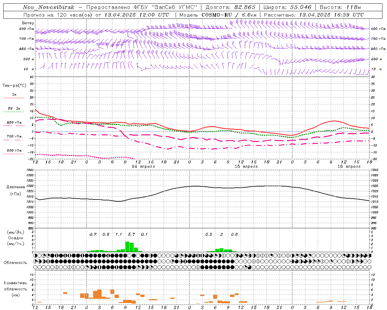
Task: Click the '15 апреля' date label
Action: click(246, 167)
